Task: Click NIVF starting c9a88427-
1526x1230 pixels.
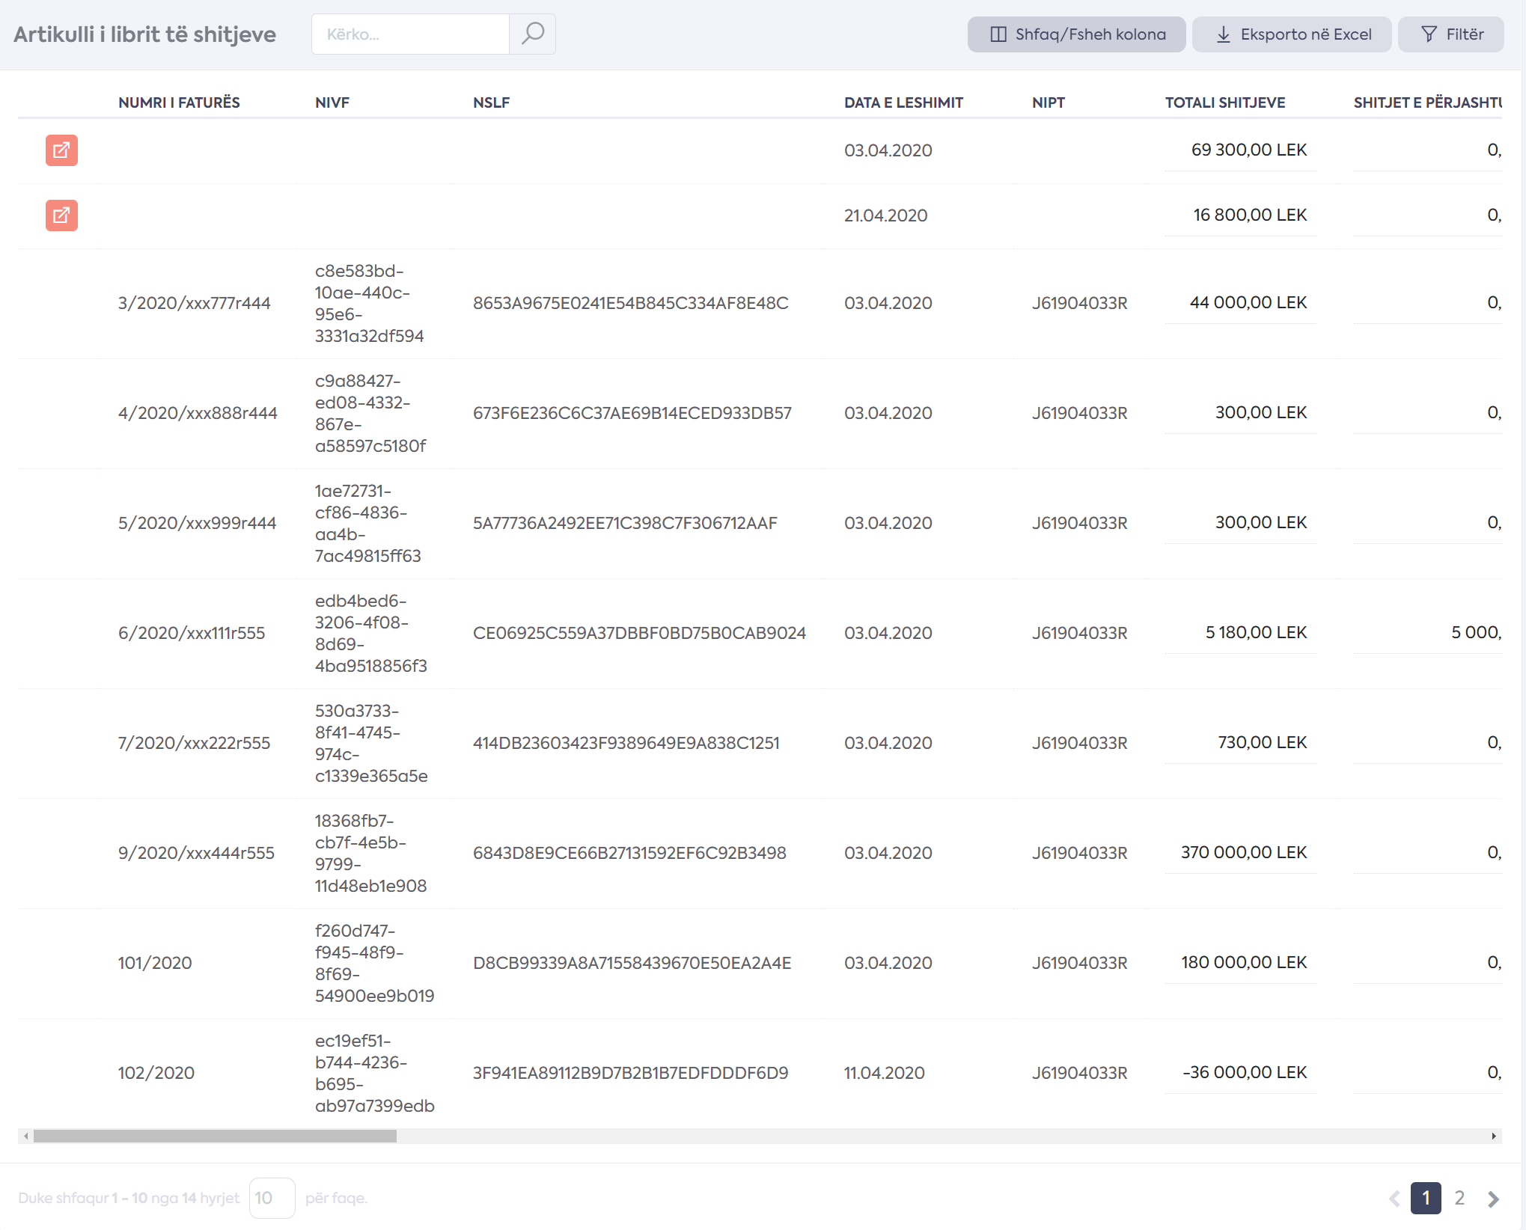Action: click(370, 413)
